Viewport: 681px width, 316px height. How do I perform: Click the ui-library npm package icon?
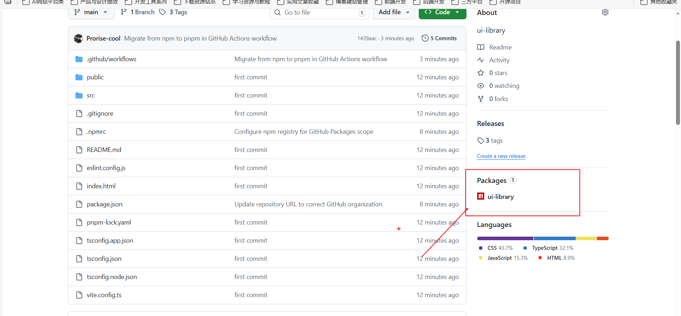(481, 196)
